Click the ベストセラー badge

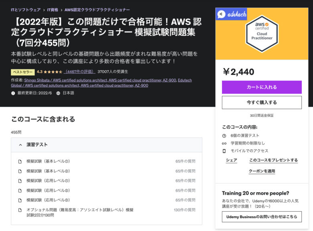(x=23, y=72)
